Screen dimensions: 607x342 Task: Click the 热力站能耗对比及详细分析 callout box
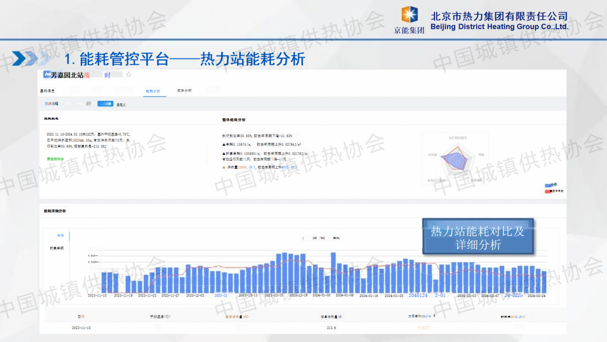coord(477,238)
